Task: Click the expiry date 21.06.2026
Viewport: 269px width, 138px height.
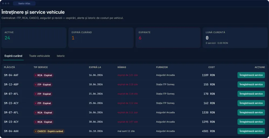Action: click(96, 94)
